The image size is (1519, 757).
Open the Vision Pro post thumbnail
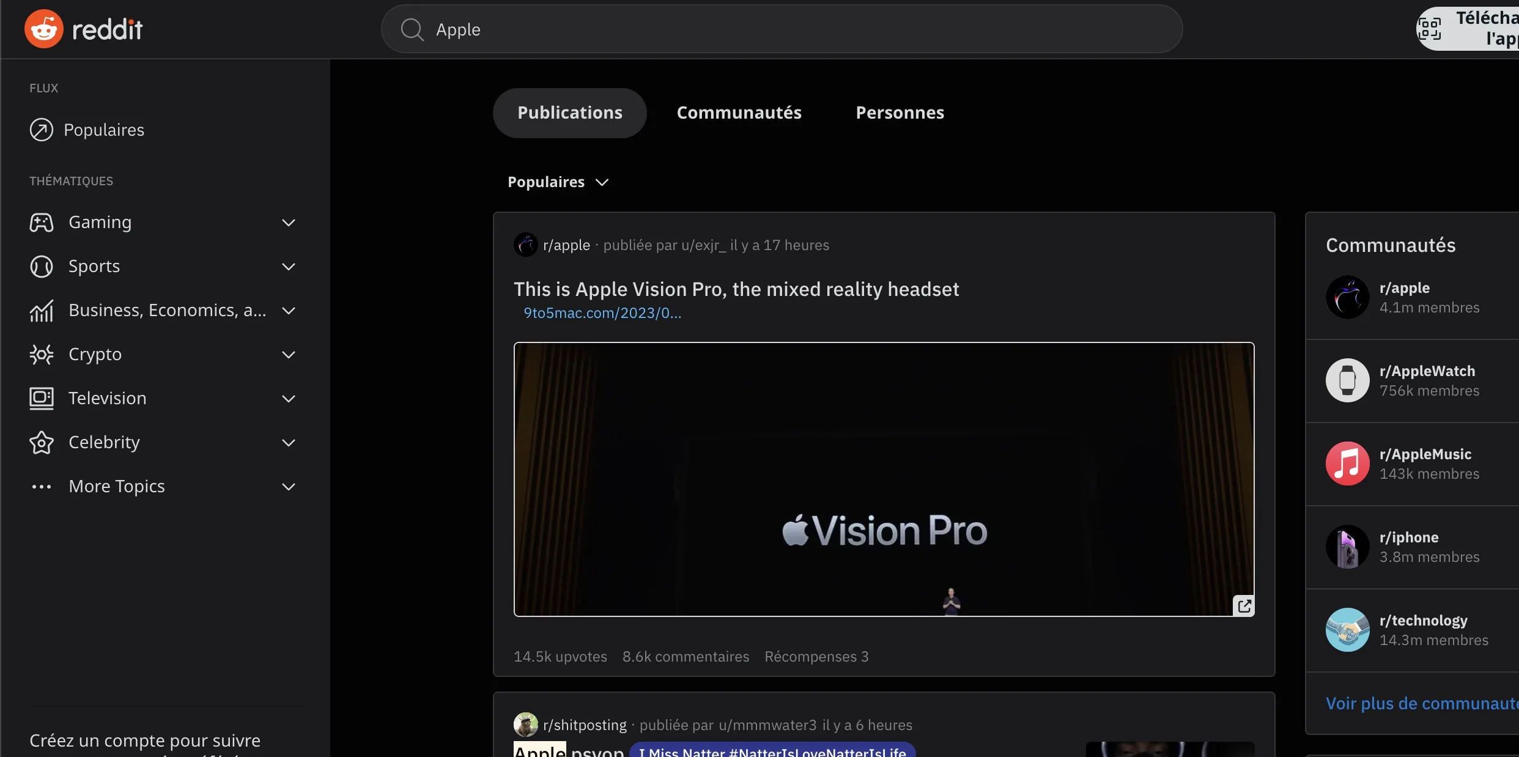click(x=884, y=479)
